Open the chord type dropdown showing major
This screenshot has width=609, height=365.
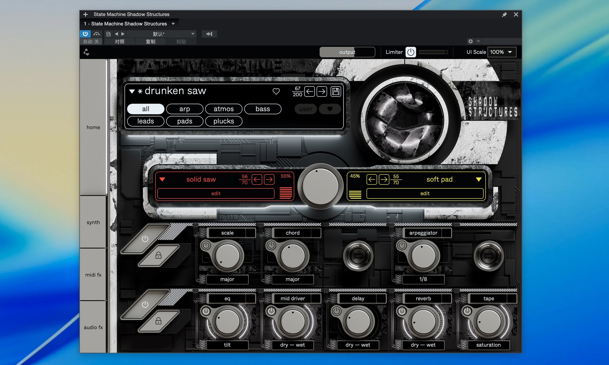click(x=293, y=280)
